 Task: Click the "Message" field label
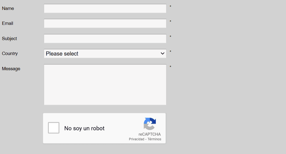click(11, 69)
